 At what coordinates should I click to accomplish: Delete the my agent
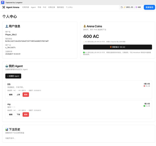click(x=26, y=114)
